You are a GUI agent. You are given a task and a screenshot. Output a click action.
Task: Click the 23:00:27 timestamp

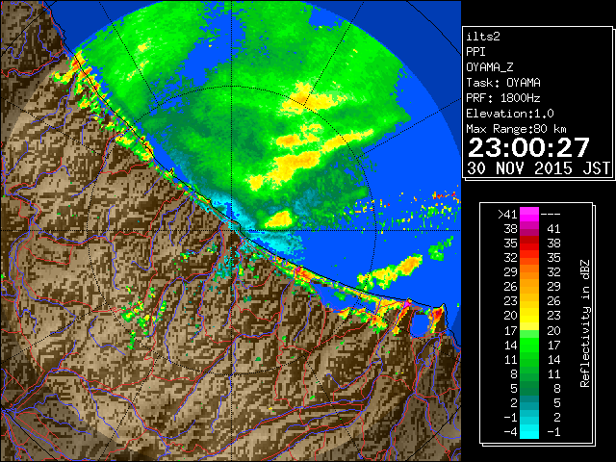pyautogui.click(x=528, y=147)
